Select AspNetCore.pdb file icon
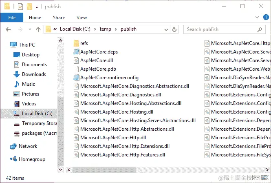 (76, 69)
